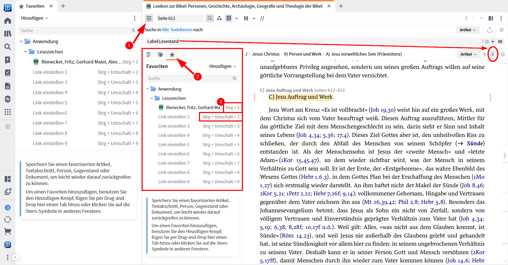Follow the Joh 19,30 Bible reference link
This screenshot has width=508, height=265.
click(x=382, y=110)
